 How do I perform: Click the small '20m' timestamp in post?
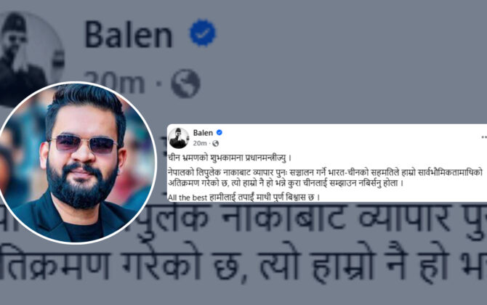(x=200, y=143)
